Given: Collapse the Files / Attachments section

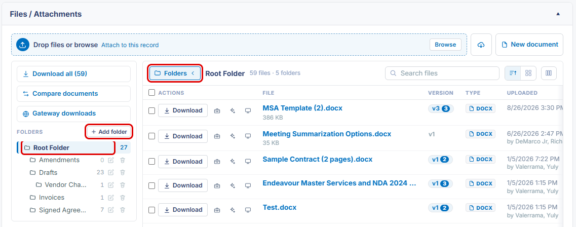Looking at the screenshot, I should [x=558, y=14].
